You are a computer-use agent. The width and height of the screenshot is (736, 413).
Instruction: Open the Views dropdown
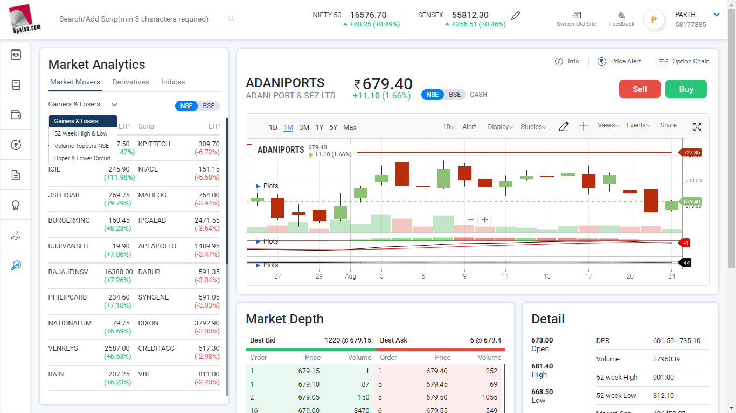608,125
